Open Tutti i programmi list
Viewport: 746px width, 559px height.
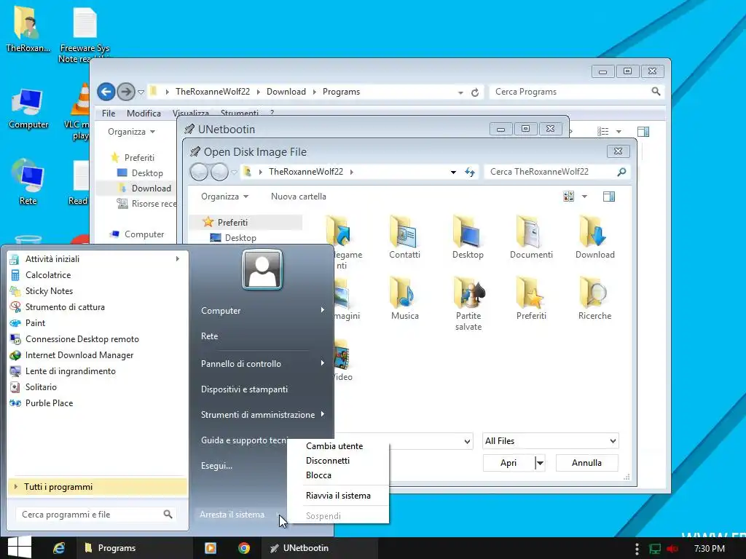click(97, 487)
